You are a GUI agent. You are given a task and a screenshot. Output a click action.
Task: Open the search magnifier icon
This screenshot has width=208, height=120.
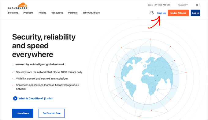(152, 12)
